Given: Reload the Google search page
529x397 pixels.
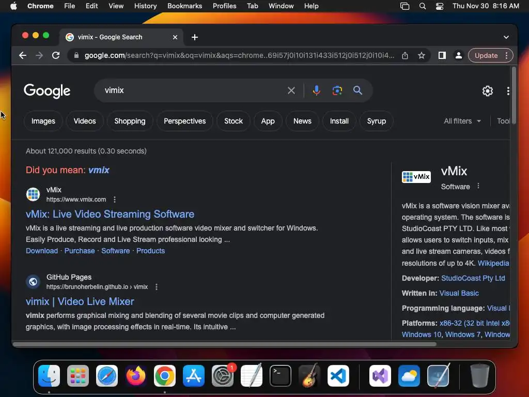Looking at the screenshot, I should click(x=56, y=55).
